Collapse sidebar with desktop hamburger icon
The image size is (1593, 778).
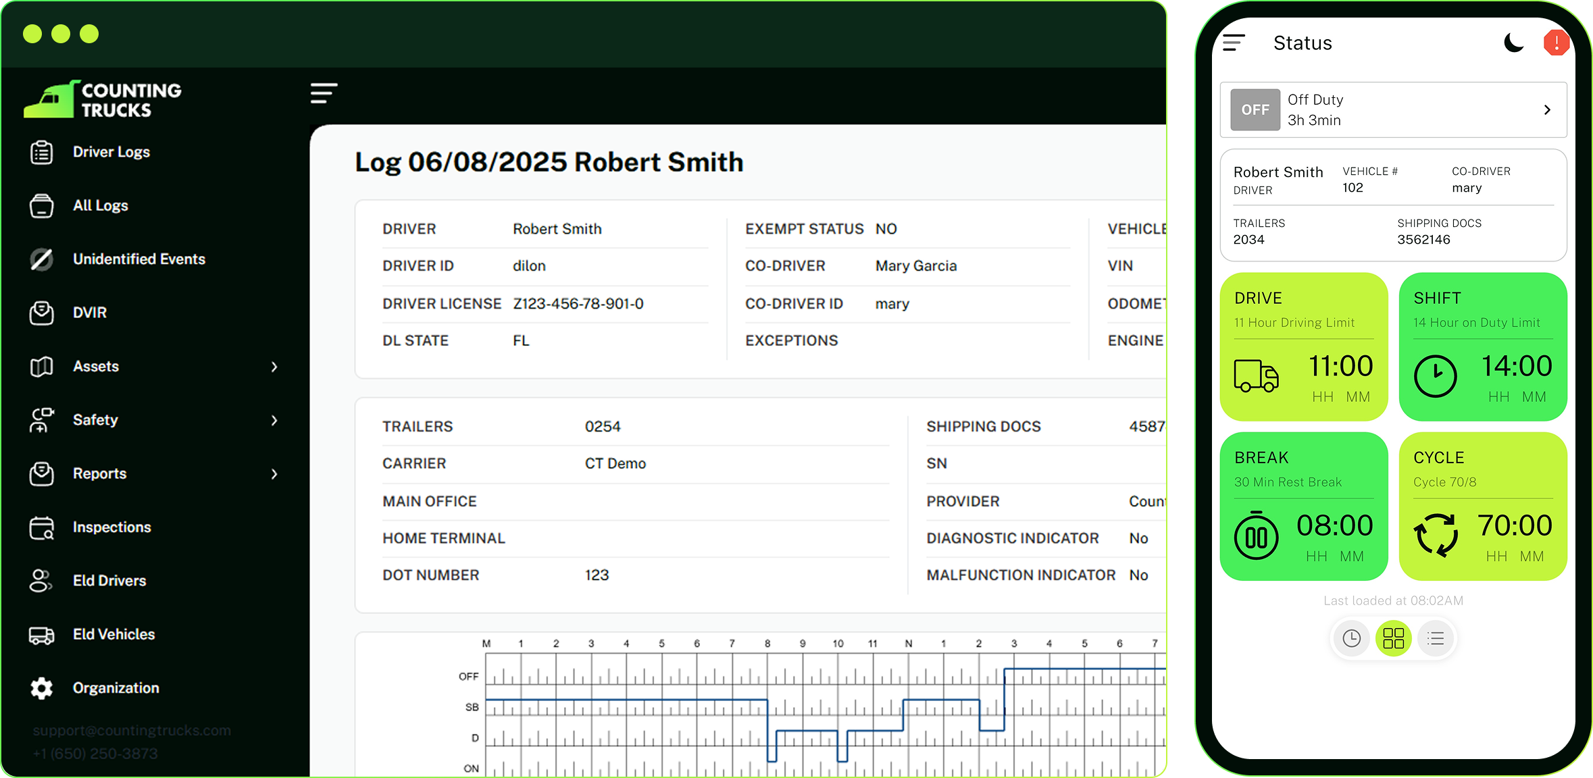tap(324, 93)
